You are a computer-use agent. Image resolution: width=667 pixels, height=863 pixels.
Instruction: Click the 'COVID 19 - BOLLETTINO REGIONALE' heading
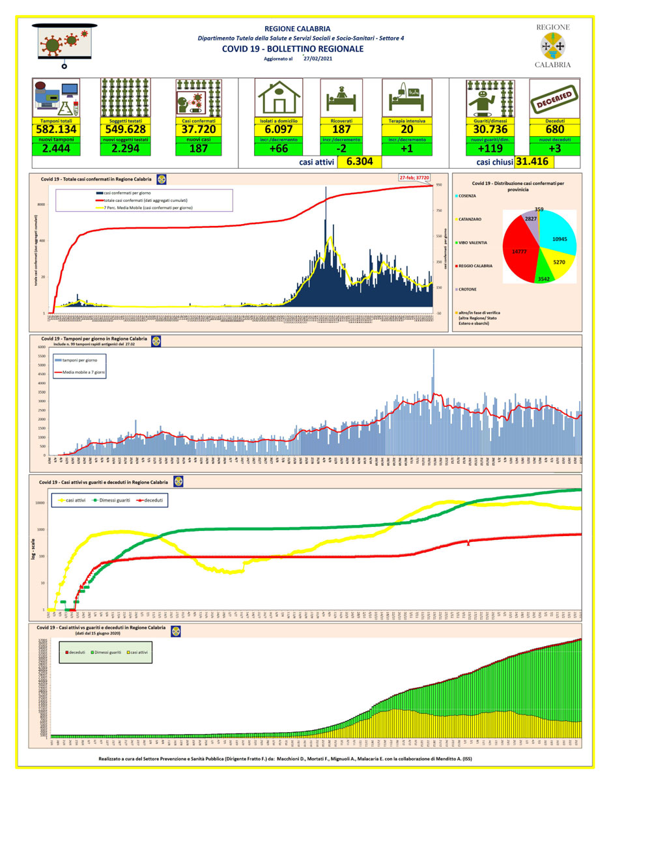292,49
